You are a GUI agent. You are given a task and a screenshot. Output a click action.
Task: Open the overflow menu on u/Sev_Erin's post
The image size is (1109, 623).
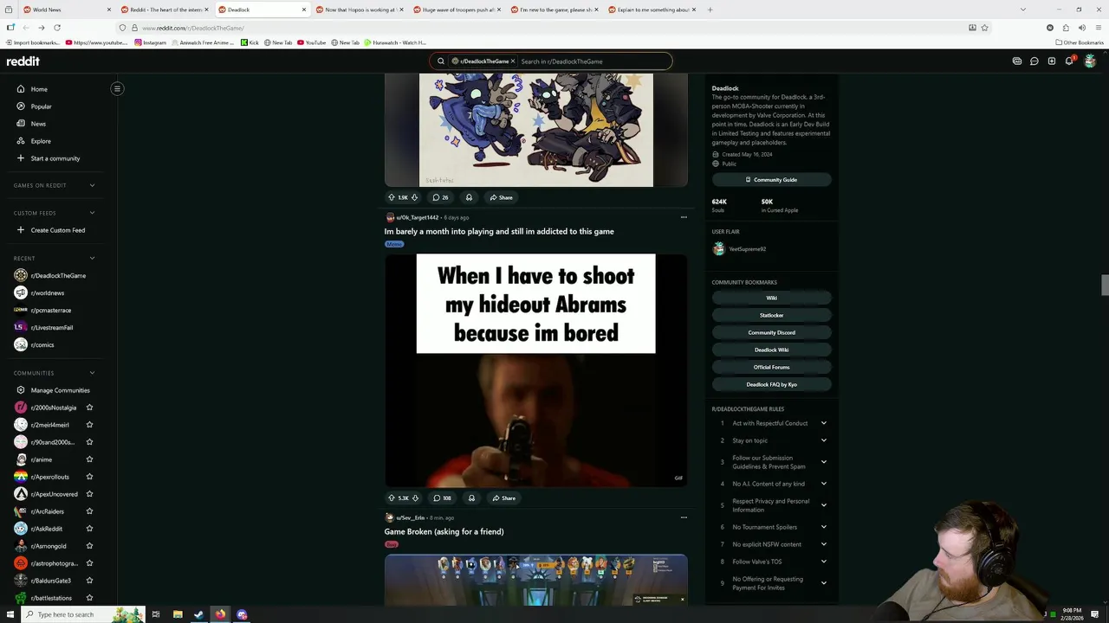pos(684,517)
